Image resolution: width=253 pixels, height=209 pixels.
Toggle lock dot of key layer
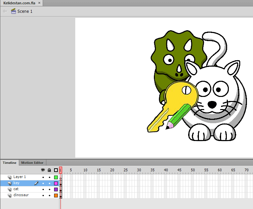[49, 183]
